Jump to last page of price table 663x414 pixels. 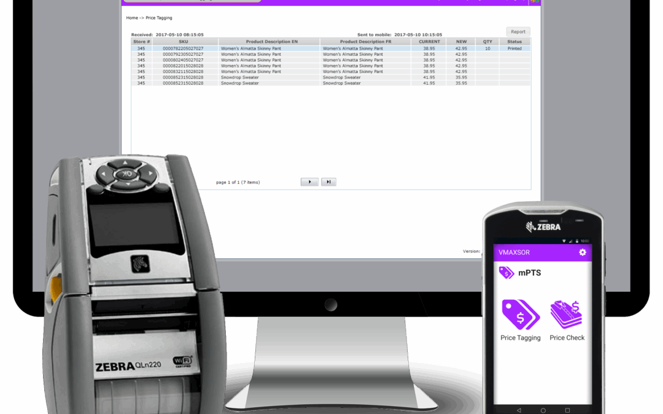328,182
